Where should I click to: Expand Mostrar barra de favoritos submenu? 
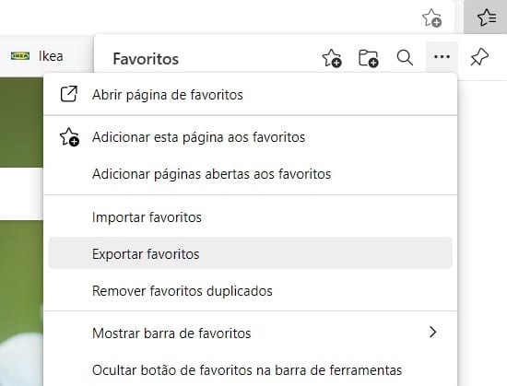(x=250, y=333)
